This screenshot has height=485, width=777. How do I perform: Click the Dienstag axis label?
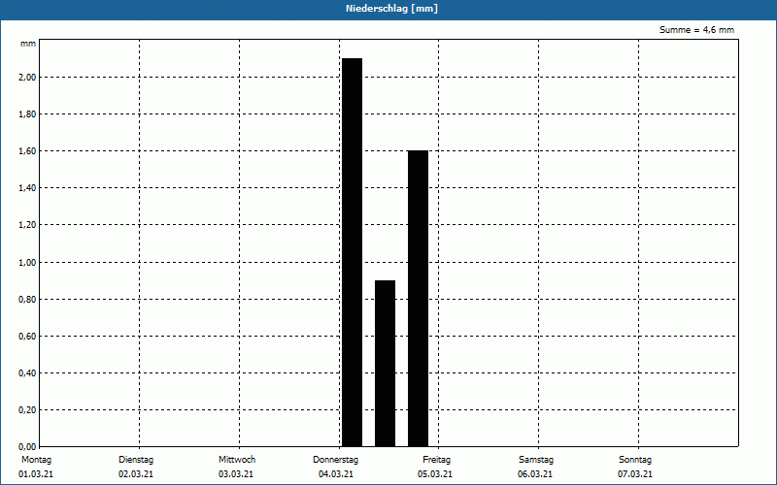click(x=136, y=460)
